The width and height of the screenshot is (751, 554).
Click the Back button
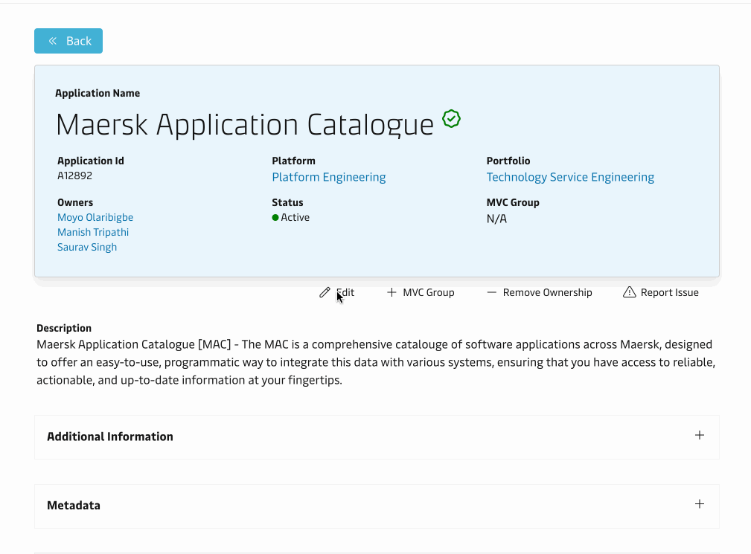(x=68, y=41)
